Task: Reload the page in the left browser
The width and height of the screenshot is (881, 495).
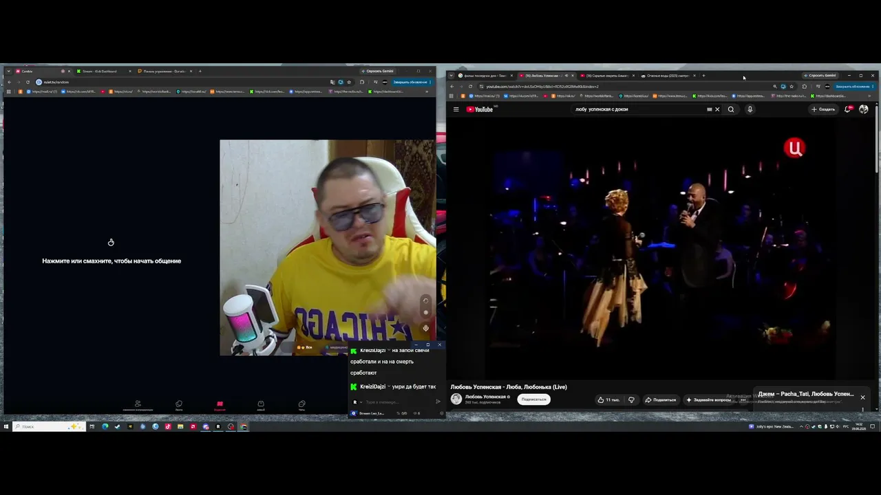Action: pyautogui.click(x=28, y=82)
